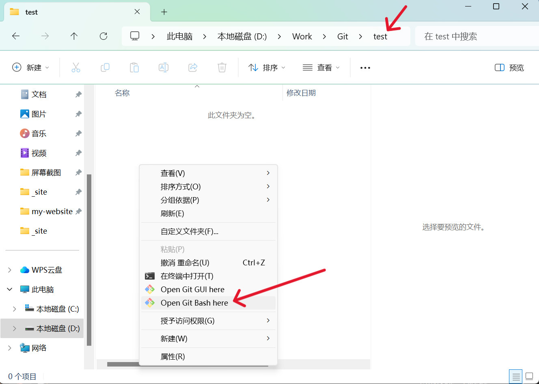Open 新建(W) submenu in context menu

[208, 338]
